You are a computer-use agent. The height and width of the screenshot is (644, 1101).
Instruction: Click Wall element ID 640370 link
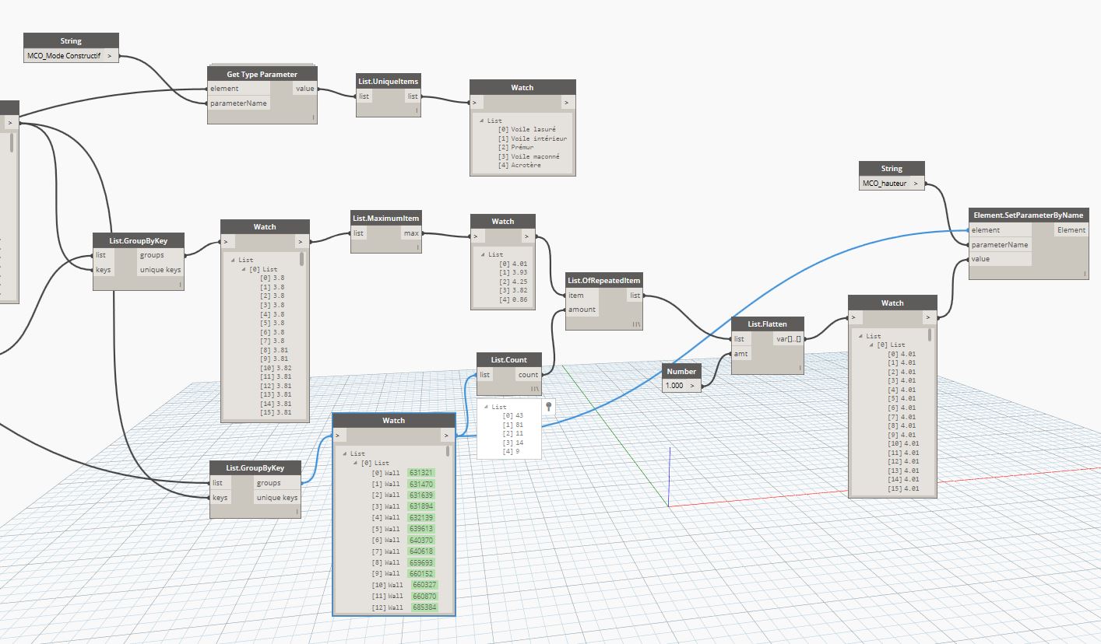pos(420,540)
